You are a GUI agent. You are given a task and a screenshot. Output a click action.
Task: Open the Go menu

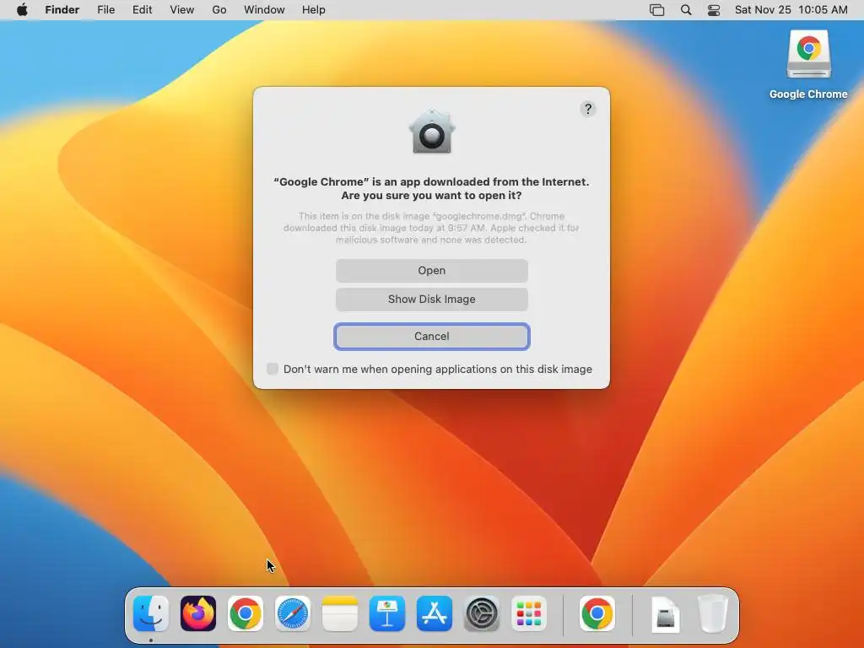coord(219,10)
